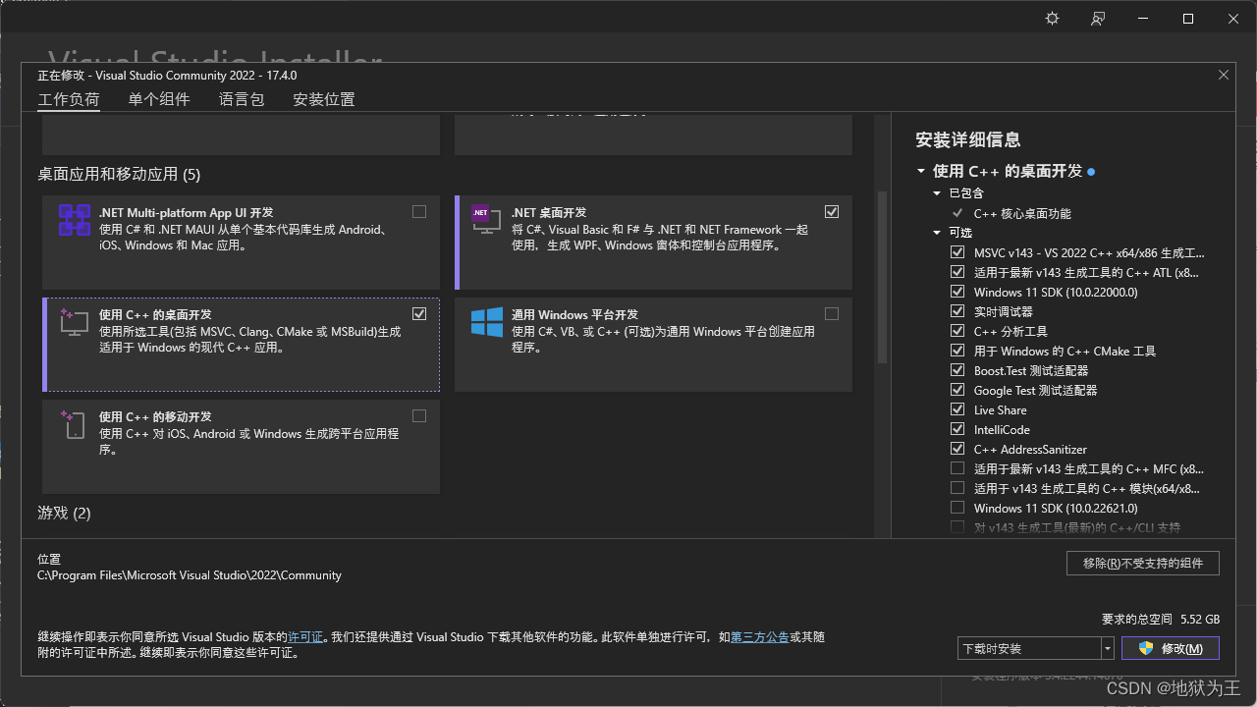Uncheck Windows 11 SDK (10.0.22000.0)
The width and height of the screenshot is (1257, 707).
tap(957, 292)
